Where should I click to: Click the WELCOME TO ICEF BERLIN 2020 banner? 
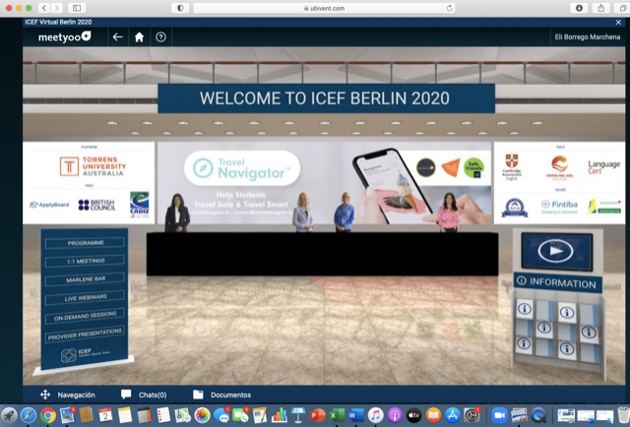pyautogui.click(x=326, y=98)
